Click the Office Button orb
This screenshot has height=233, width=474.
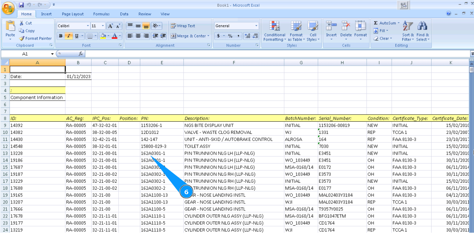pyautogui.click(x=8, y=7)
